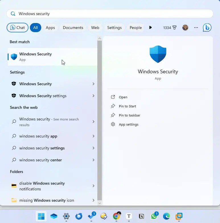
Task: Switch to the People filter tab
Action: 136,28
